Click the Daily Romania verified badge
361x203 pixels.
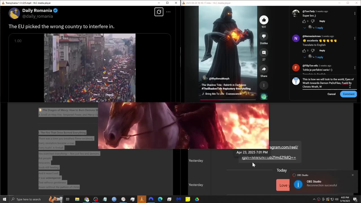point(56,11)
